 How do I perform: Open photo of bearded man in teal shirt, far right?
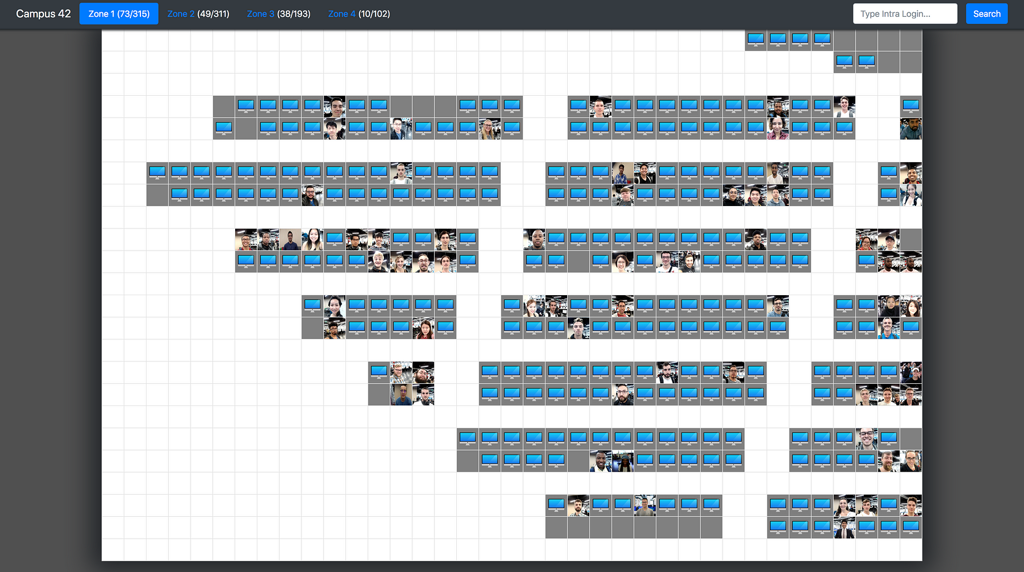point(911,129)
